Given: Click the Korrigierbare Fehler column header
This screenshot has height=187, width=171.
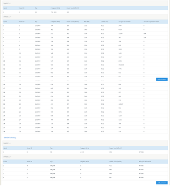Looking at the screenshot, I should [124, 22].
